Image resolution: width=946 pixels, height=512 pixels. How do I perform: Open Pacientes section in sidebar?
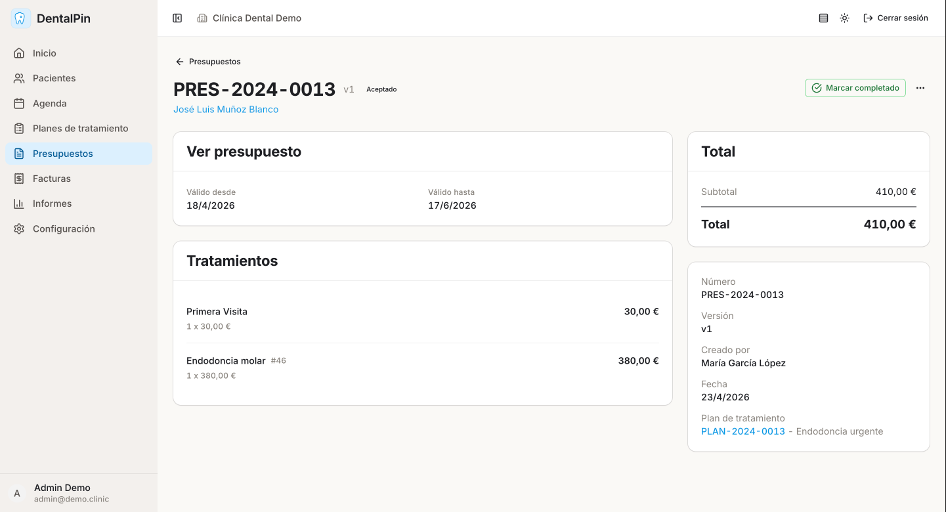[x=54, y=78]
